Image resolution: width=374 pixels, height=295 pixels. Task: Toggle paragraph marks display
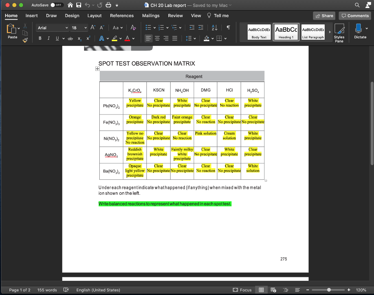pyautogui.click(x=228, y=28)
